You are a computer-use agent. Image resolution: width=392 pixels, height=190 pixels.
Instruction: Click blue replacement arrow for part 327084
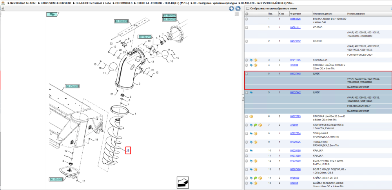click(251, 65)
